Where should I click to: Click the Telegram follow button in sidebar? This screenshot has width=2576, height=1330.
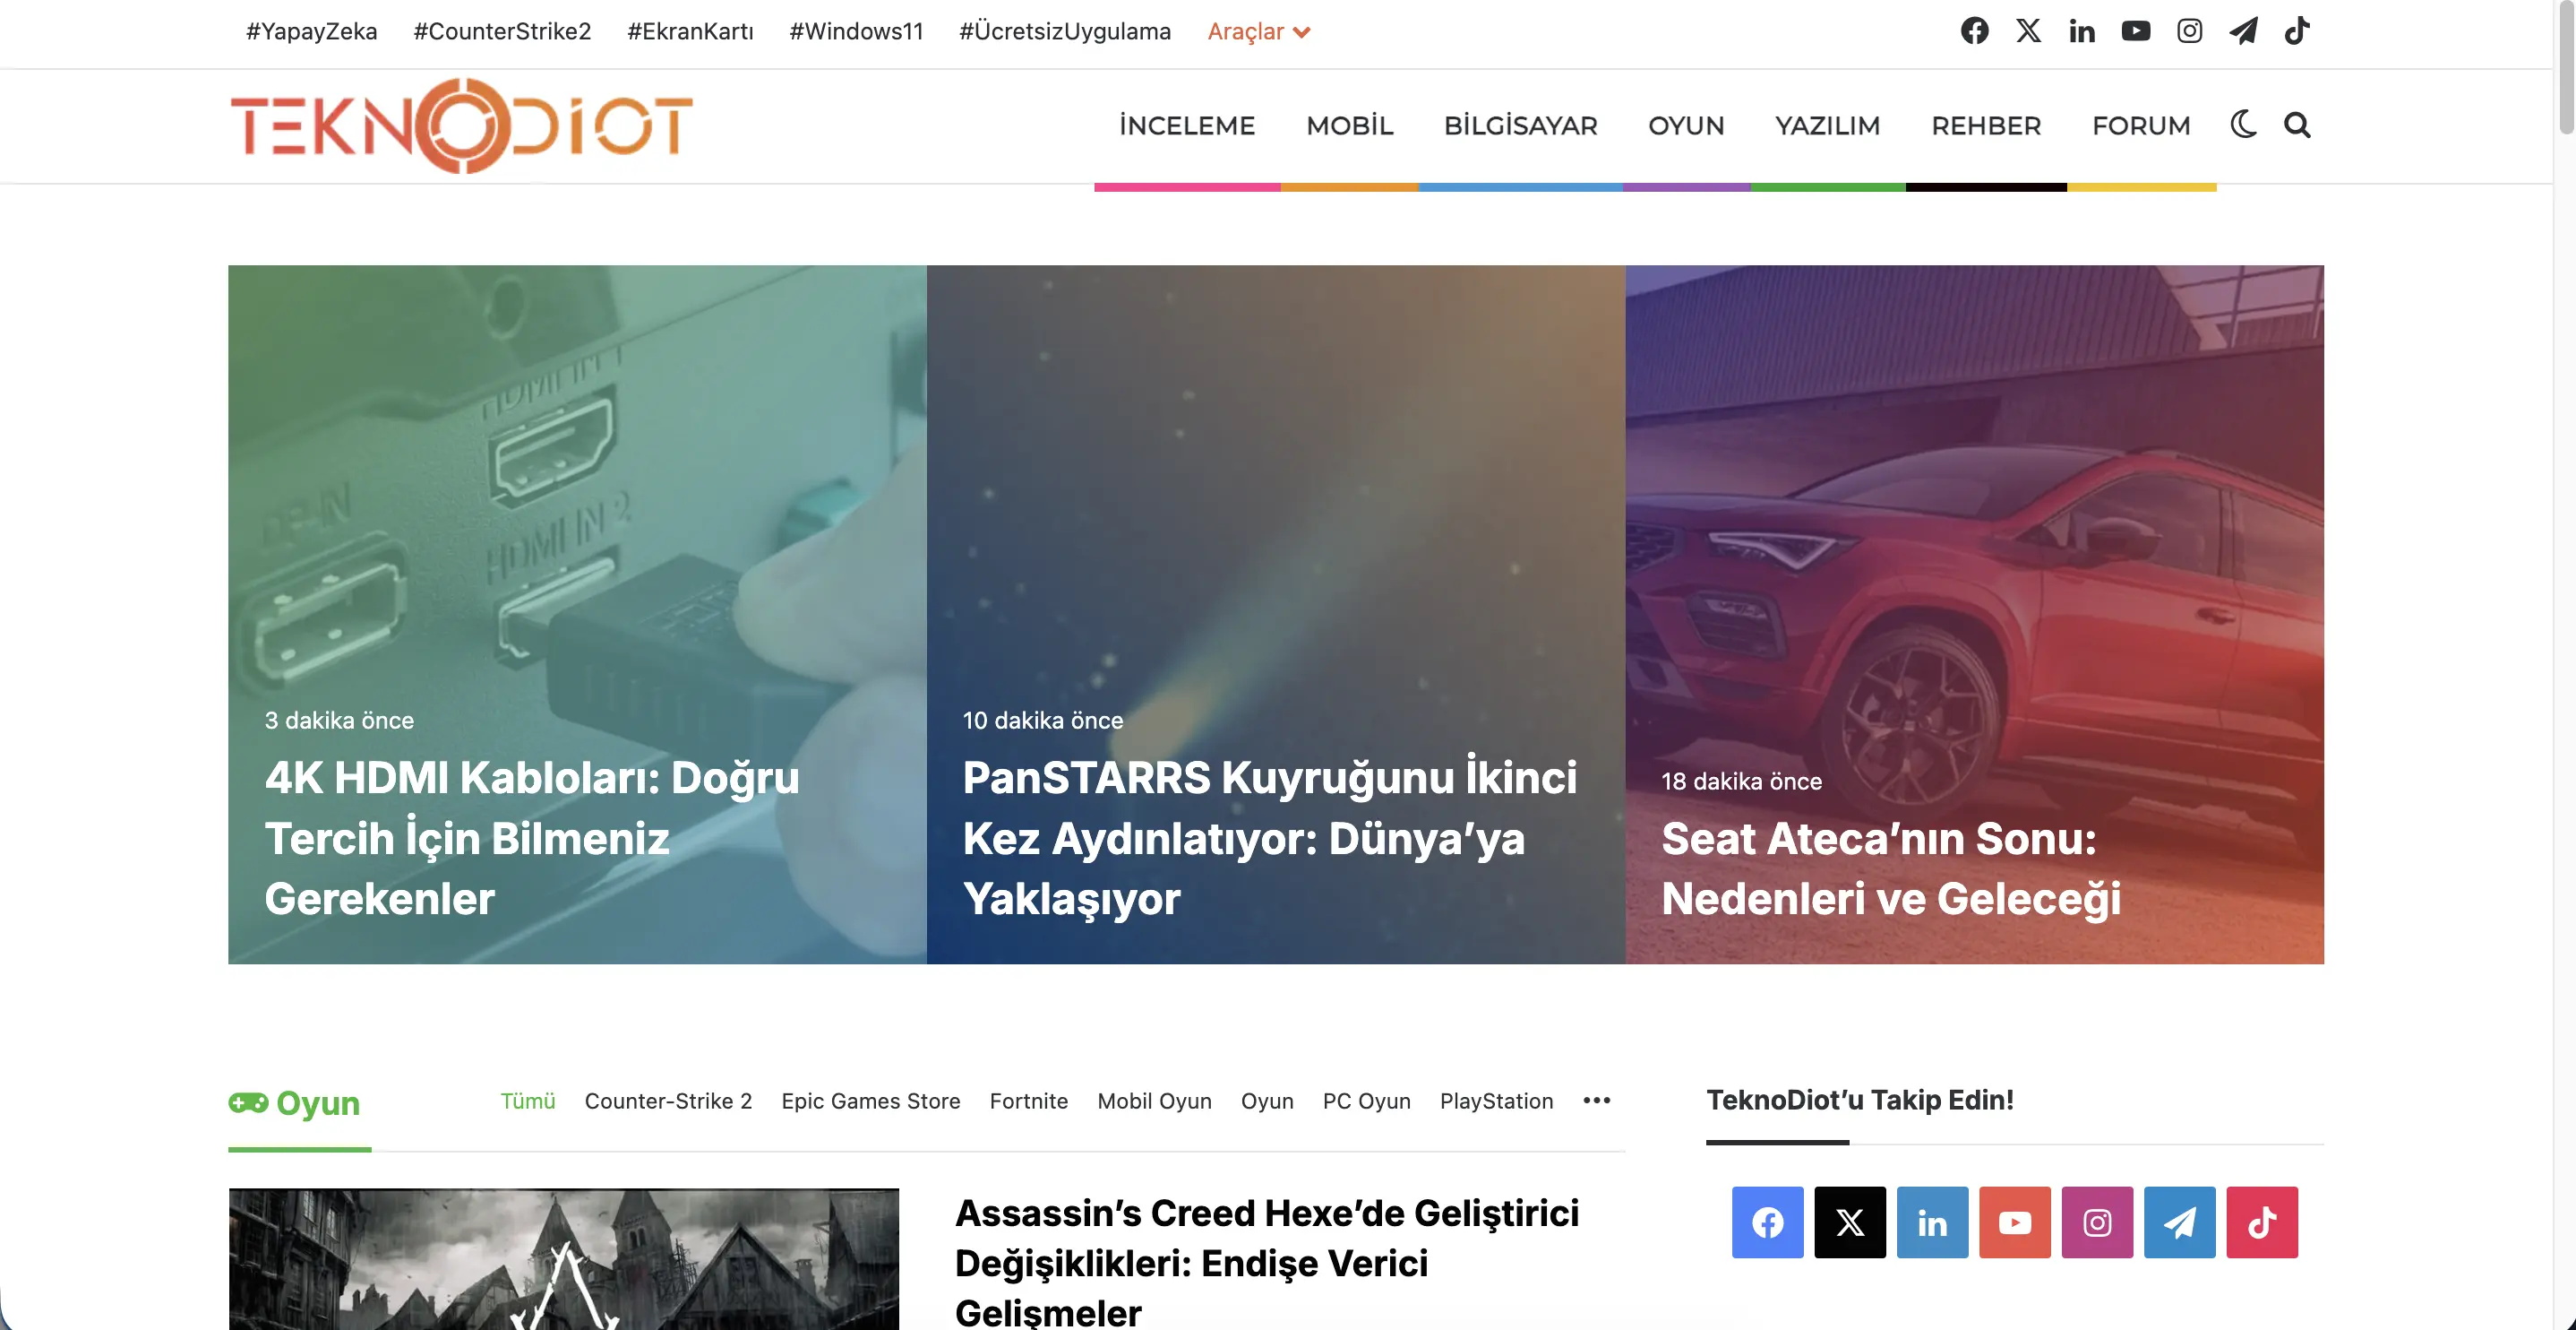pyautogui.click(x=2180, y=1222)
